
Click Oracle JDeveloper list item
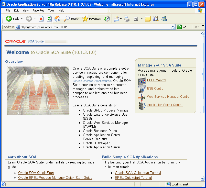tap(96, 143)
